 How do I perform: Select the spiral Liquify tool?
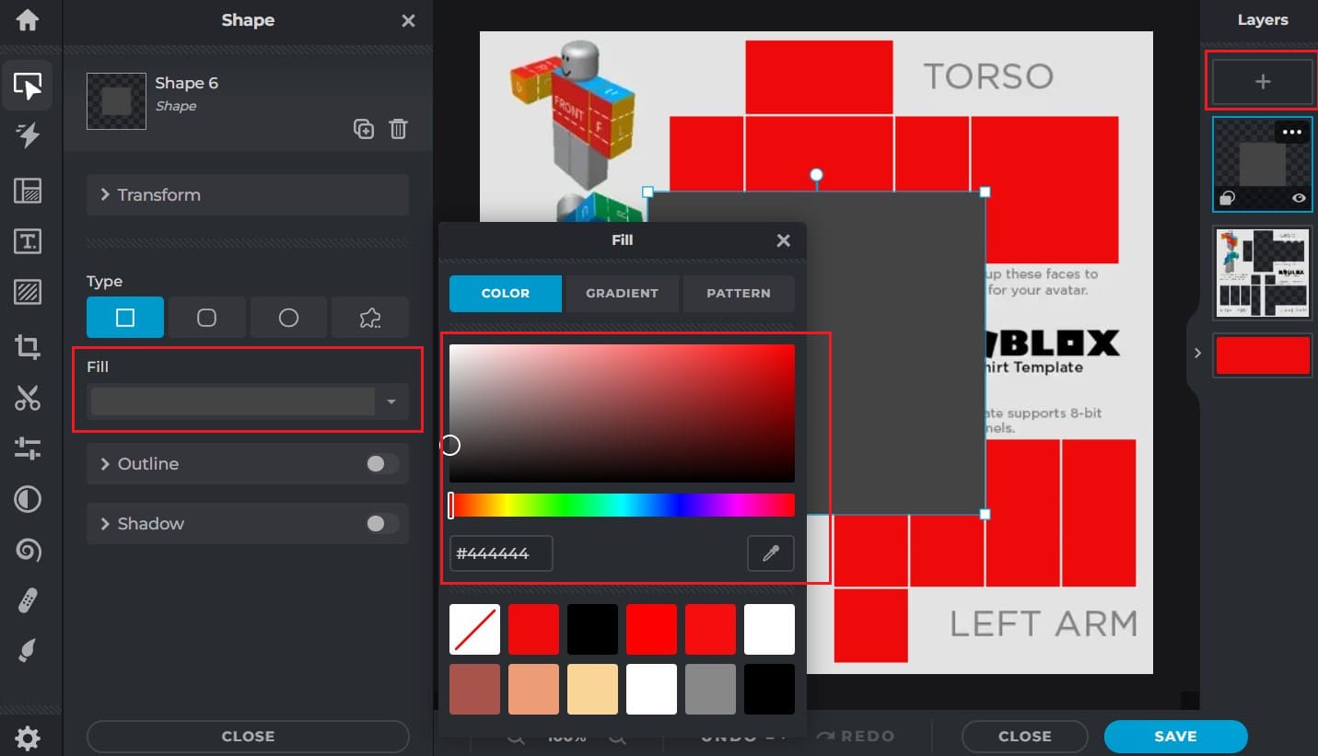click(28, 551)
